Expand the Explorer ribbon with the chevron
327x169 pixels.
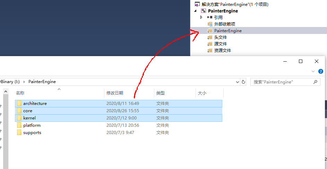pos(313,71)
